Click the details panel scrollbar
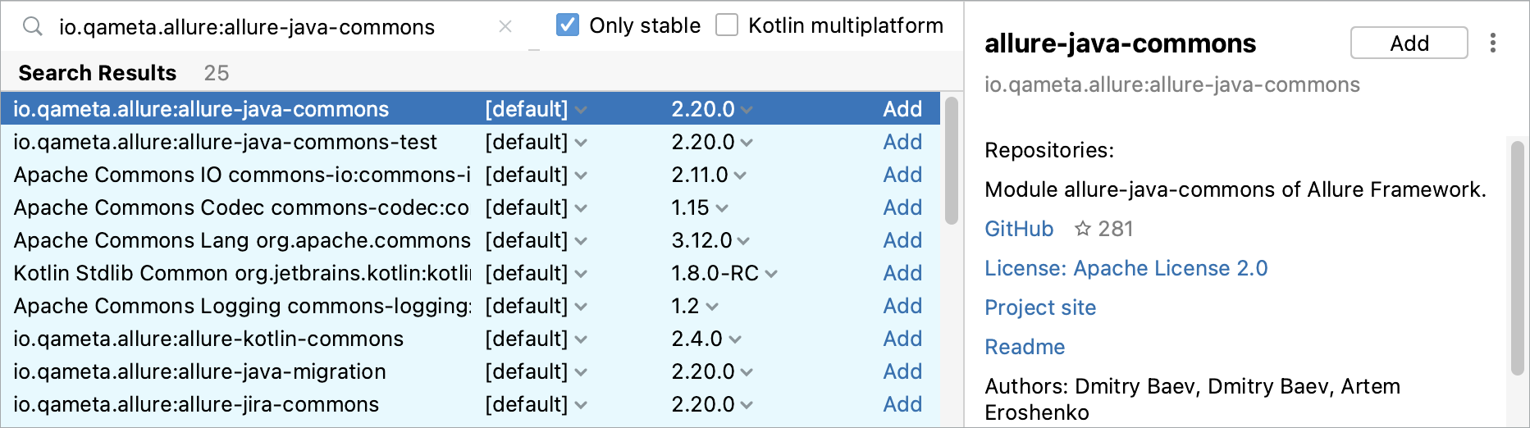 [1517, 258]
